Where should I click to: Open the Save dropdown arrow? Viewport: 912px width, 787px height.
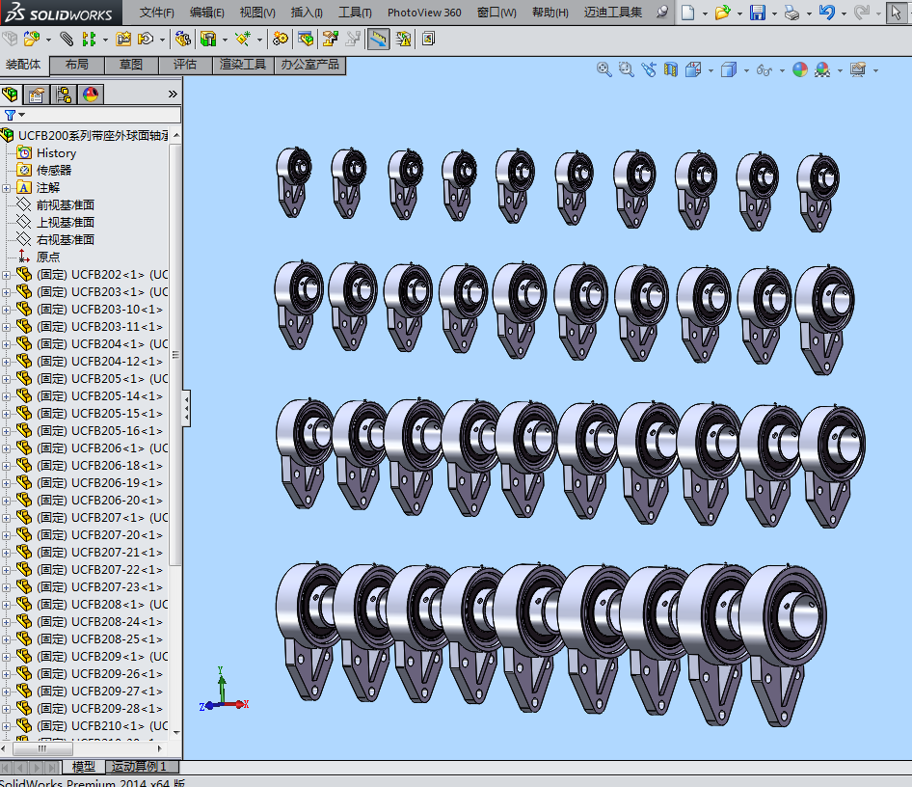[774, 14]
